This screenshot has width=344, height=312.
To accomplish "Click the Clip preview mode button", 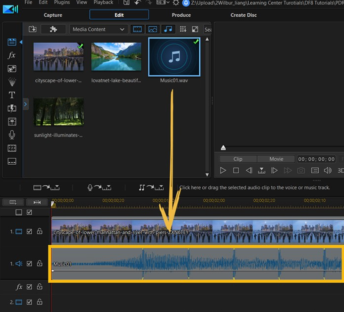I will pyautogui.click(x=238, y=159).
